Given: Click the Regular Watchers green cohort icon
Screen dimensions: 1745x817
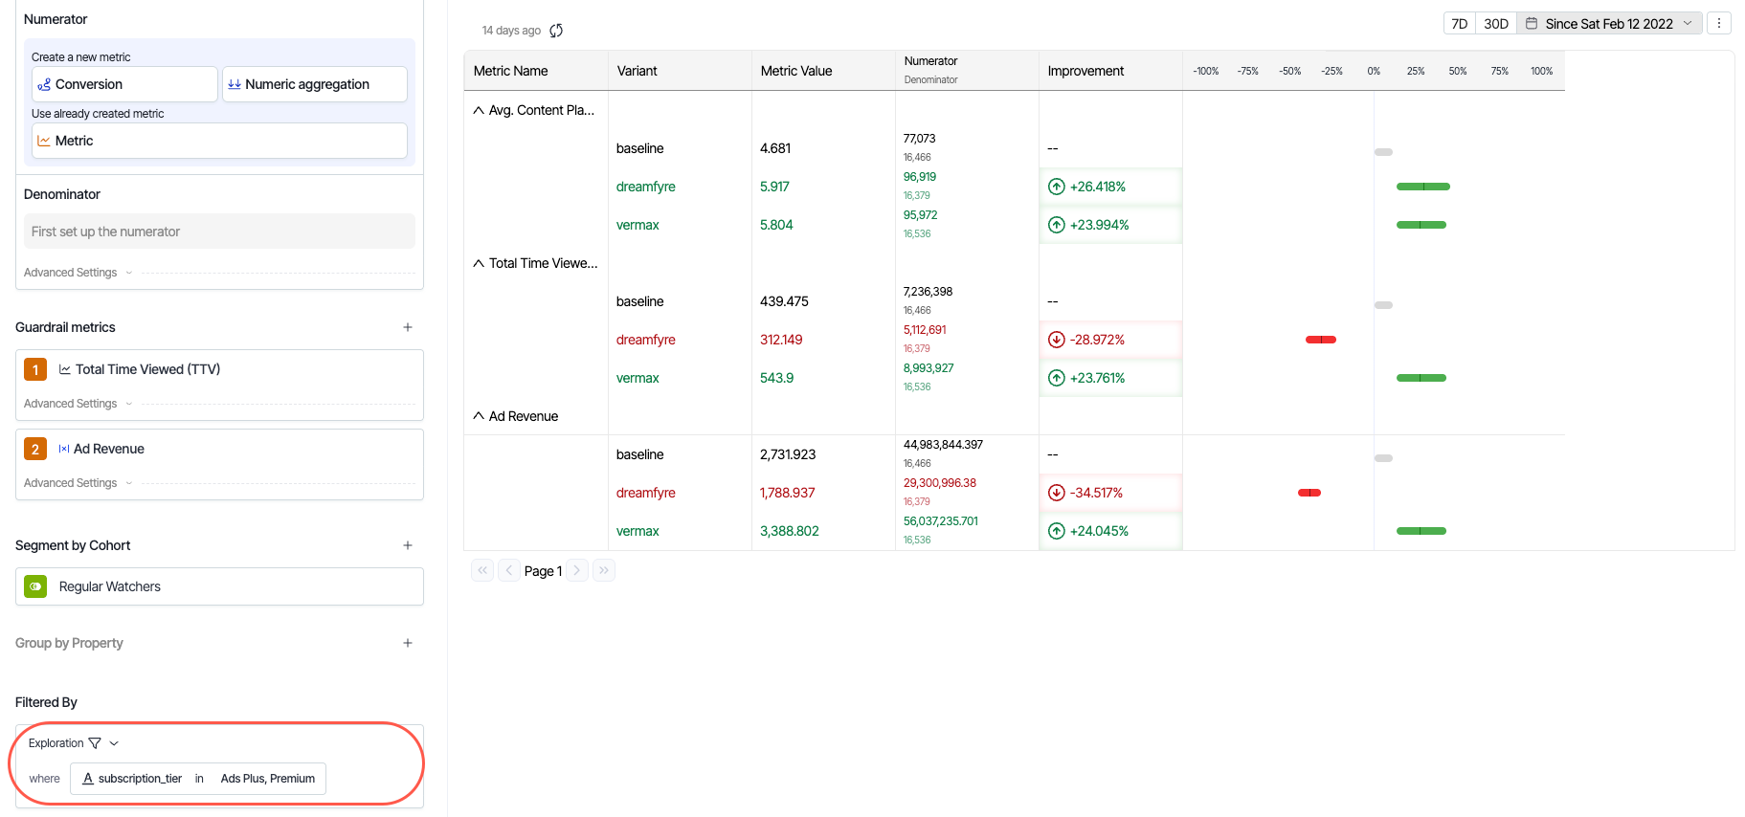Looking at the screenshot, I should [x=35, y=586].
